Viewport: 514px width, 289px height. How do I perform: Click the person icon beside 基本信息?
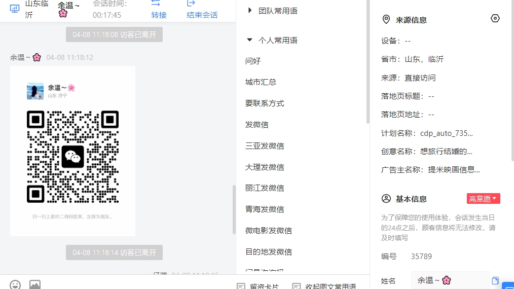[386, 198]
